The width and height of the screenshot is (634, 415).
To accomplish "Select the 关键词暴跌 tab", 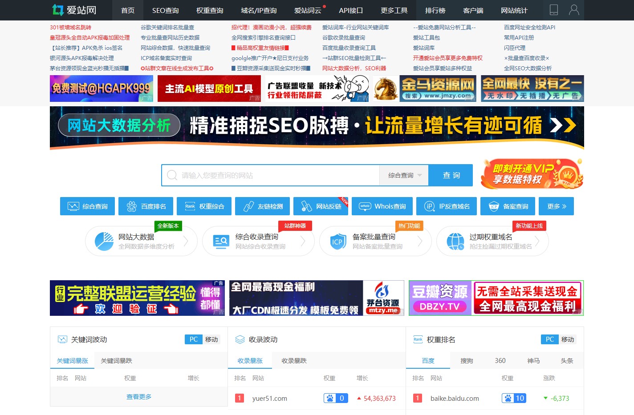I will pos(116,361).
